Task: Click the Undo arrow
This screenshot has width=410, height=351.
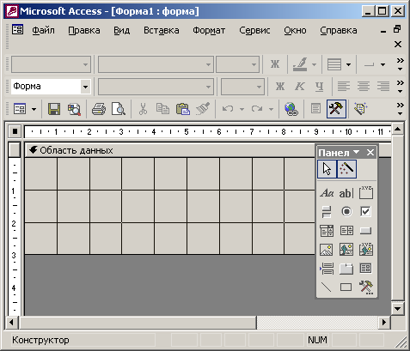Action: 228,109
